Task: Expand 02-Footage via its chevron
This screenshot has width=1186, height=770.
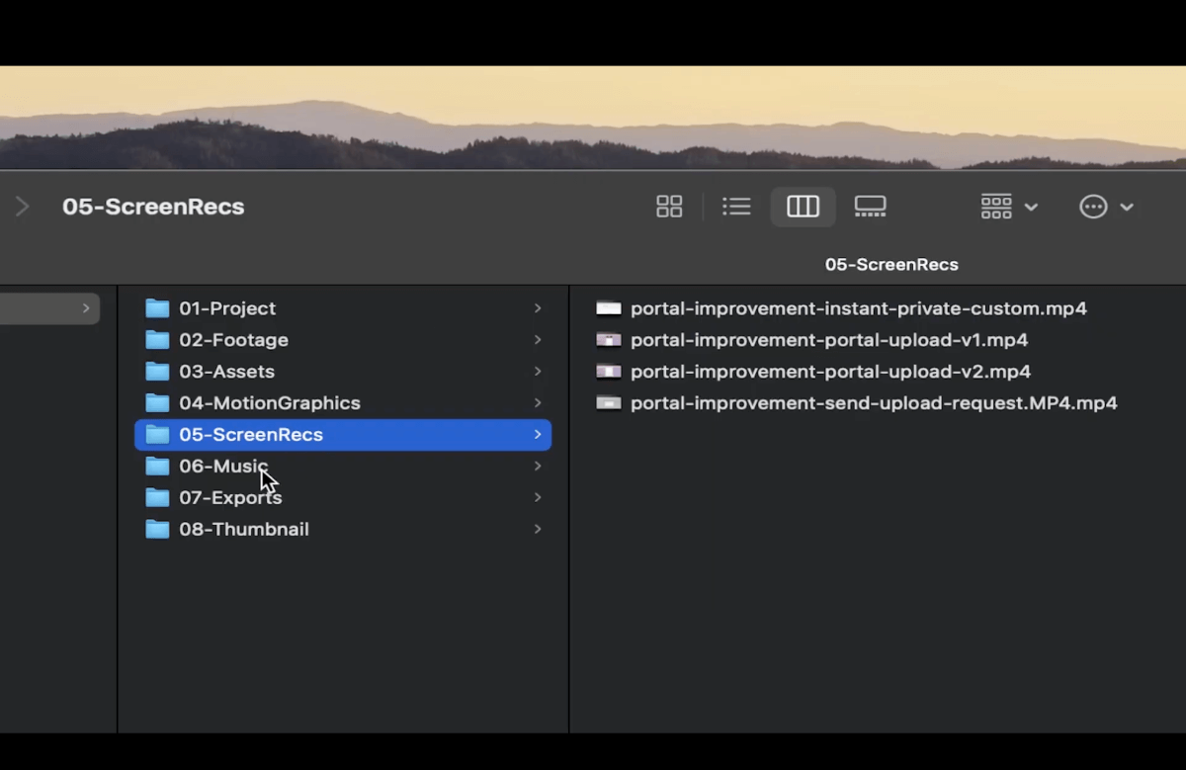Action: tap(538, 340)
